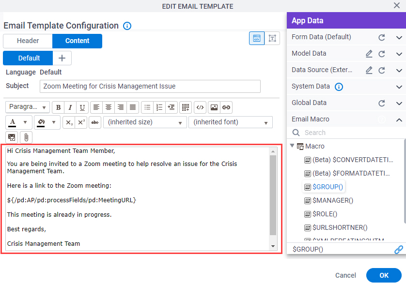Apply superscript formatting
Viewport: 406px width, 284px height.
coord(81,122)
